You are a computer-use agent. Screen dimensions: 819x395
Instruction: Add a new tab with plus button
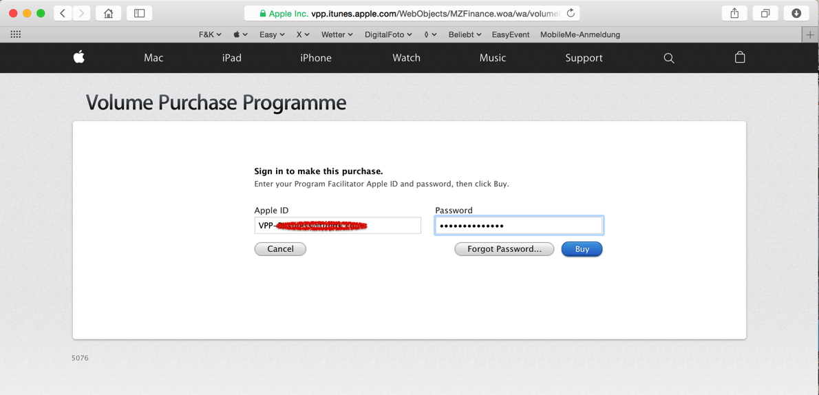810,35
